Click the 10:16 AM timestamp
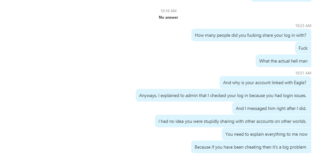Image resolution: width=322 pixels, height=156 pixels. (168, 11)
